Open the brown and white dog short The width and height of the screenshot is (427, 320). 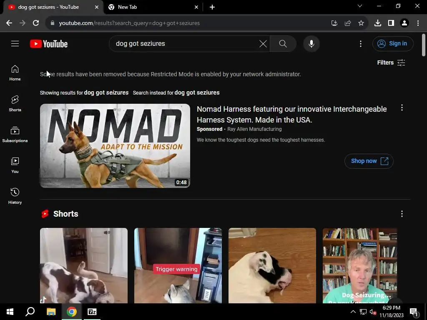83,265
